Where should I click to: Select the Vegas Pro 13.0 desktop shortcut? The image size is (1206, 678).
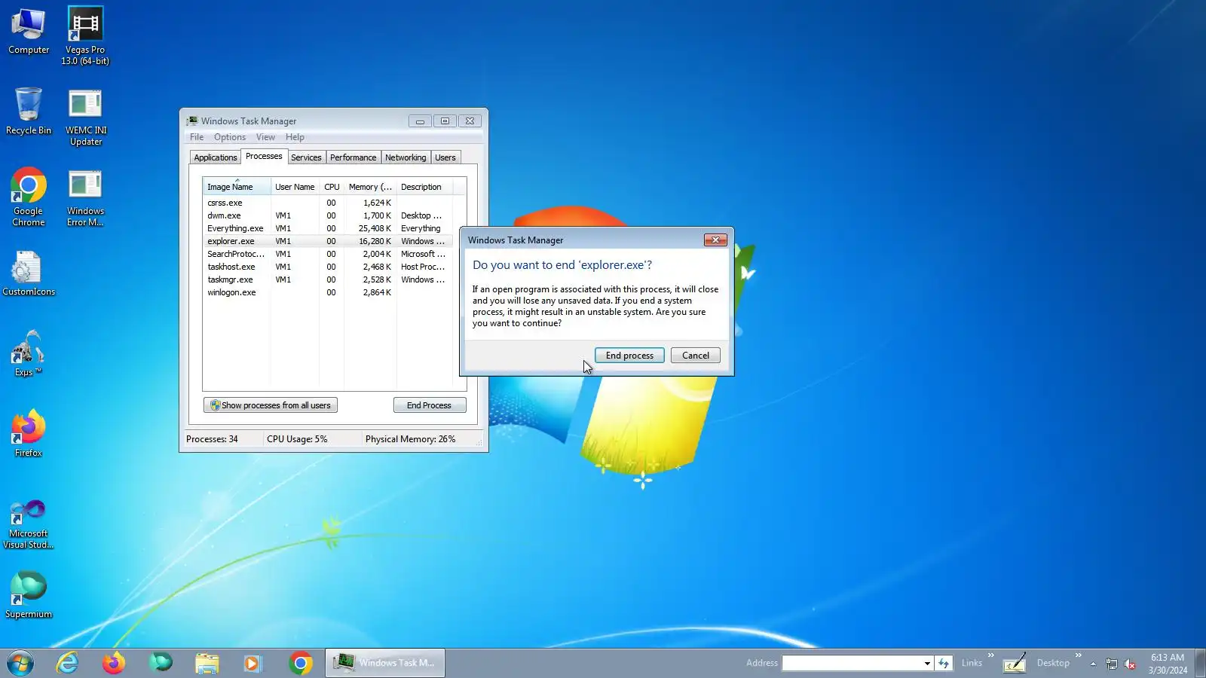(85, 35)
